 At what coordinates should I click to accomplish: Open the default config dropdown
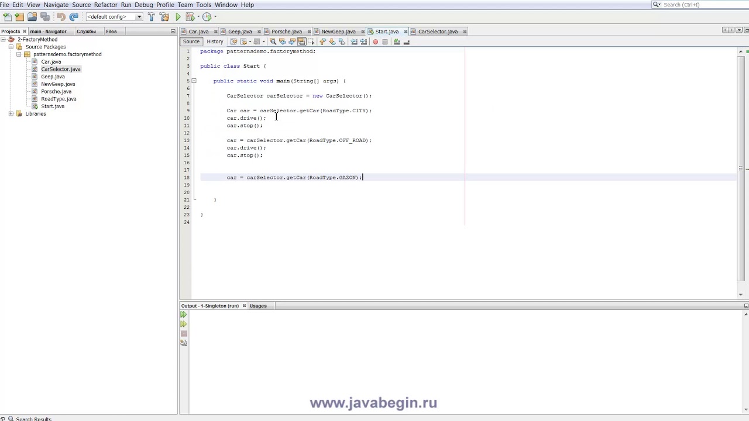(139, 17)
